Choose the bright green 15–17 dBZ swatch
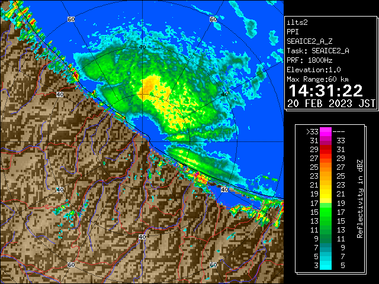The width and height of the screenshot is (379, 284). [x=326, y=212]
